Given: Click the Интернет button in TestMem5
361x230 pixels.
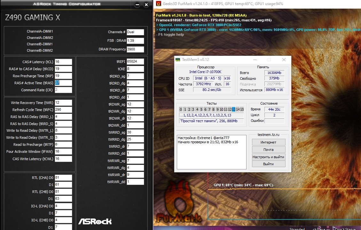Looking at the screenshot, I should pos(269,142).
